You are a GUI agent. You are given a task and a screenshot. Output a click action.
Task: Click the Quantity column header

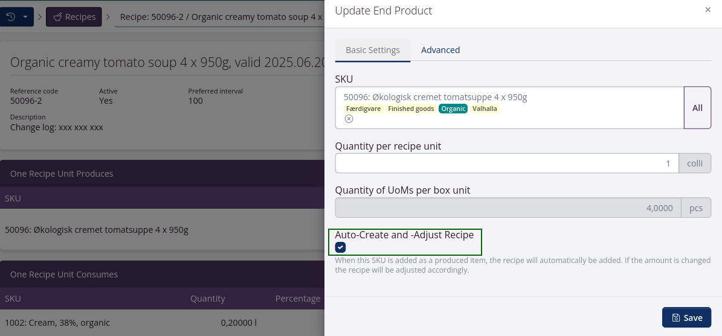click(208, 299)
